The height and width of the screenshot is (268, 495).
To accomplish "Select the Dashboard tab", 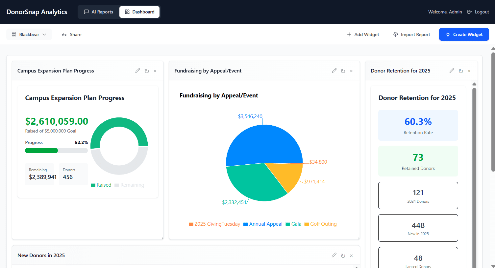I will click(139, 12).
